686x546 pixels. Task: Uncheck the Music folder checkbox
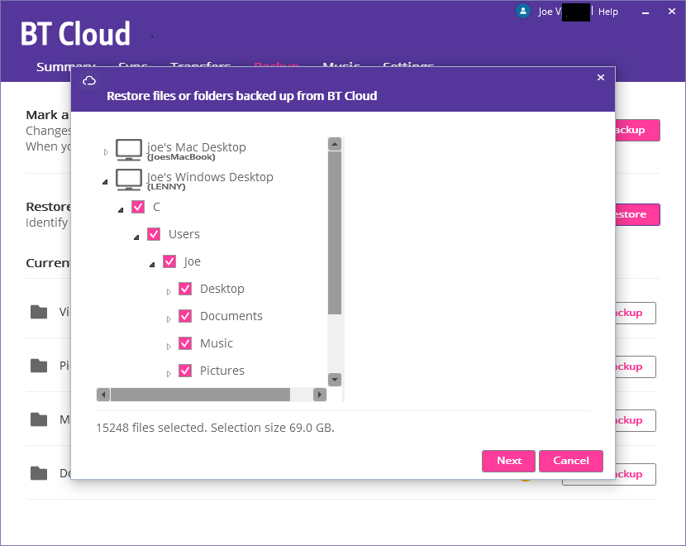point(185,343)
